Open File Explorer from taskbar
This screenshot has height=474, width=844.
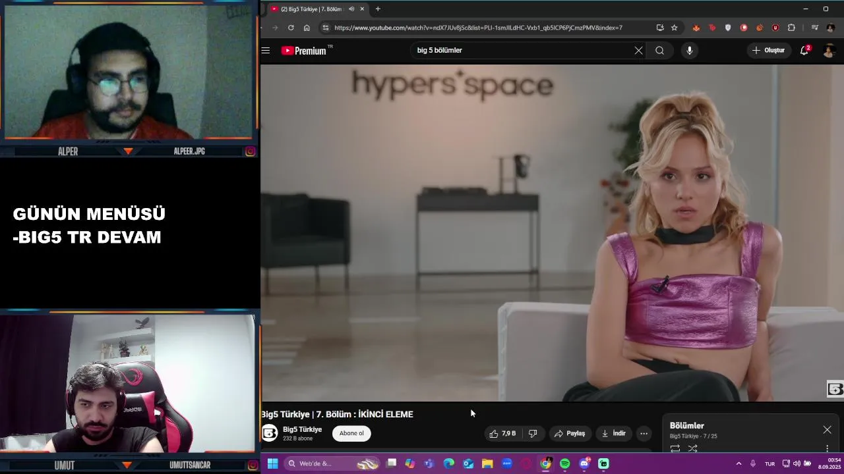pos(487,463)
